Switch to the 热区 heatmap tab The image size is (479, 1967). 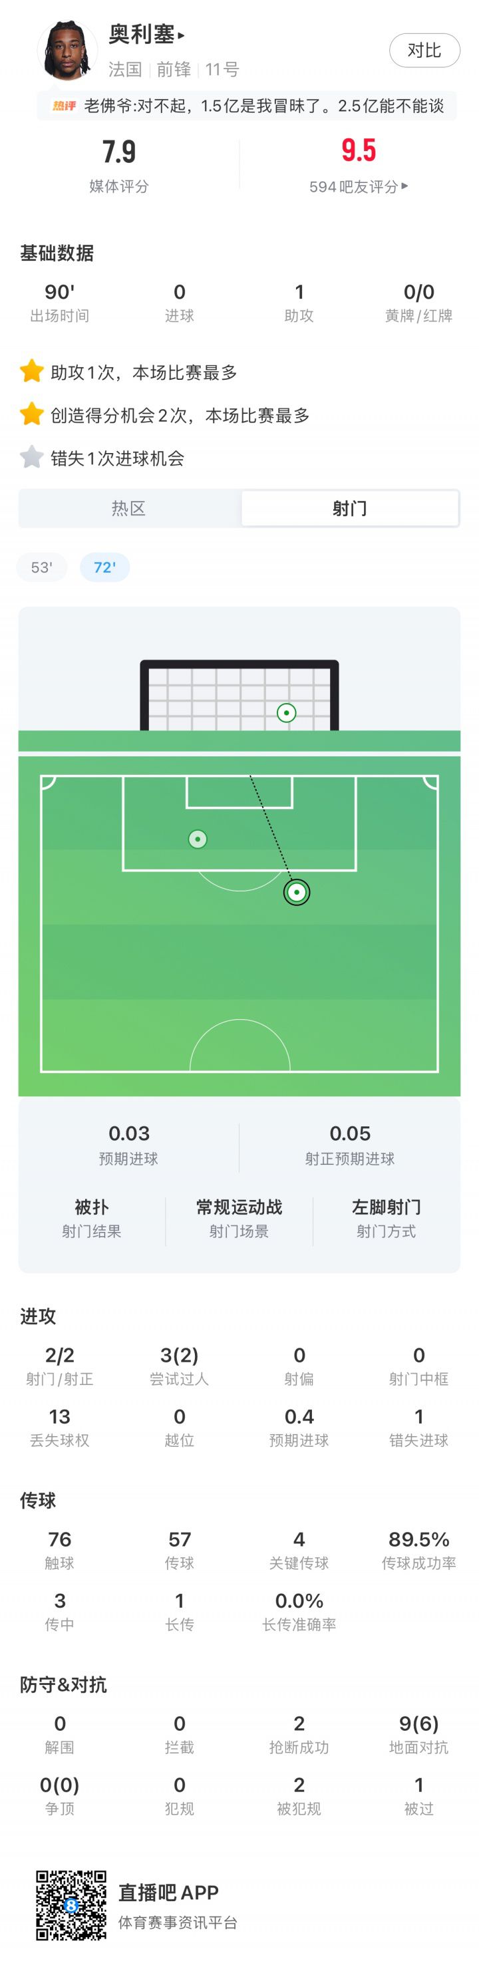[x=128, y=509]
